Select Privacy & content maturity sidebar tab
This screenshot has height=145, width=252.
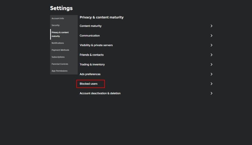click(60, 34)
